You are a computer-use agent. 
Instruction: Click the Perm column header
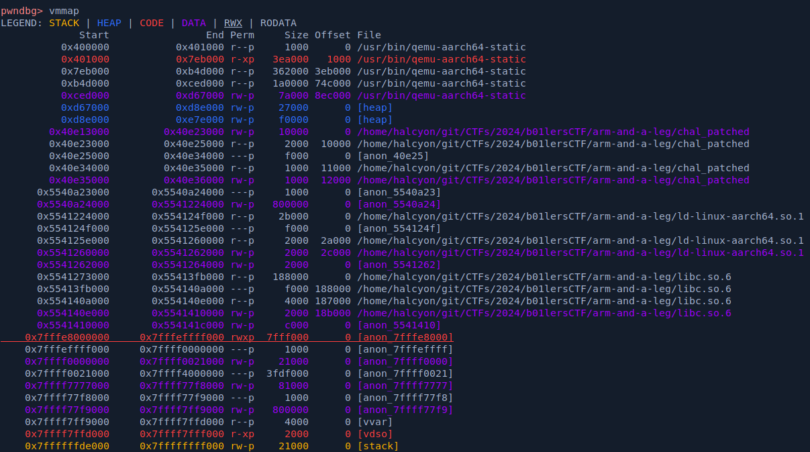coord(242,35)
